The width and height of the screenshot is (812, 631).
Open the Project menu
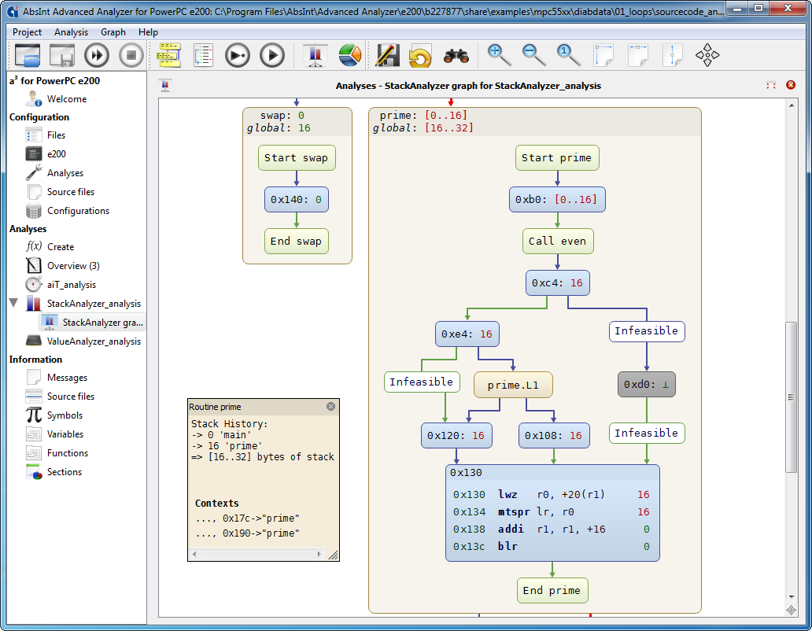27,32
